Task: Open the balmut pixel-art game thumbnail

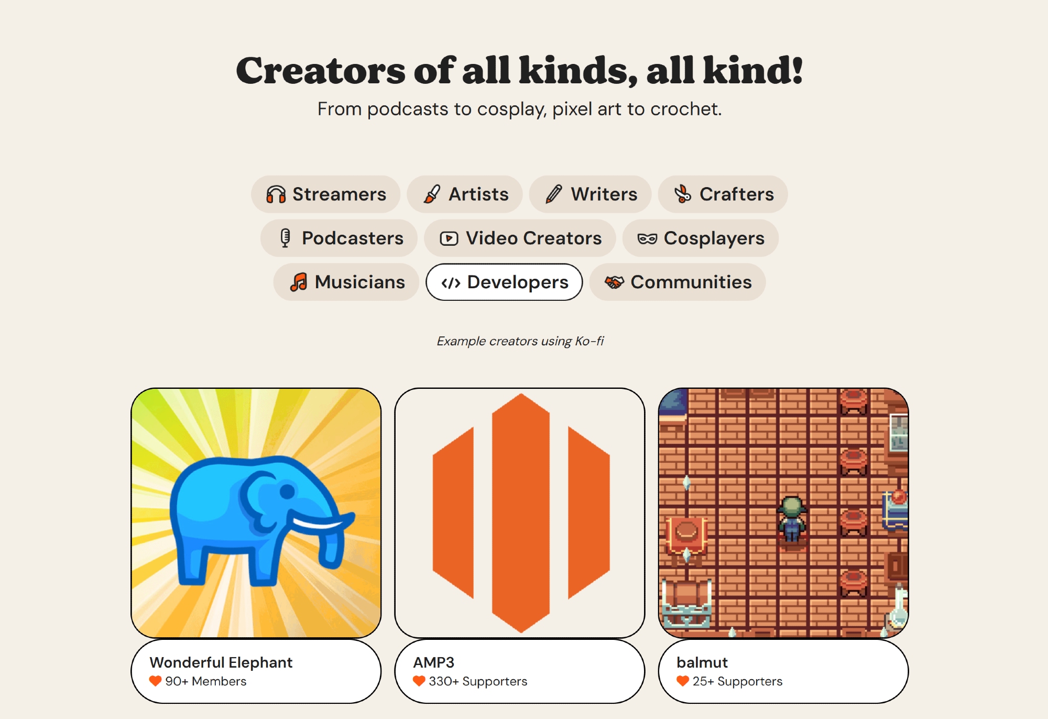Action: coord(783,513)
